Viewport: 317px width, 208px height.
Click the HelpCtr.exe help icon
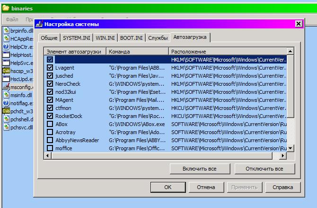click(6, 47)
